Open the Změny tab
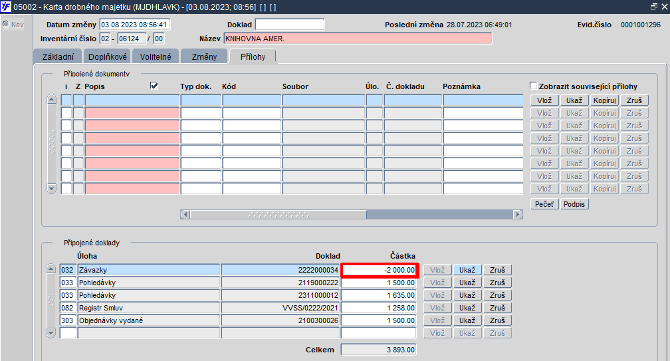The image size is (670, 361). coord(204,57)
